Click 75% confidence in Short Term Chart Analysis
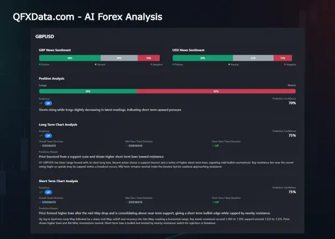Screen dimensions: 335x239 click(x=292, y=192)
